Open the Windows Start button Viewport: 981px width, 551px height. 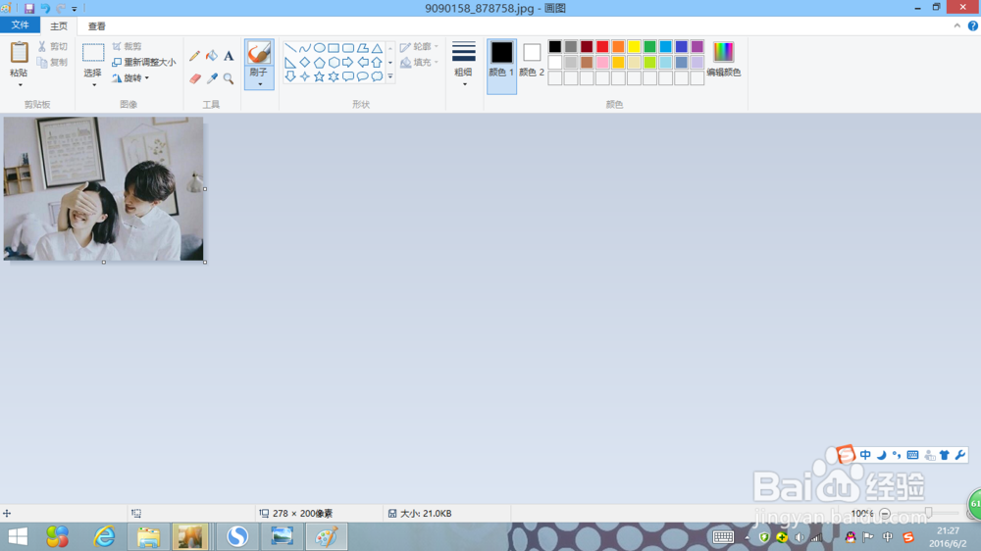(18, 536)
